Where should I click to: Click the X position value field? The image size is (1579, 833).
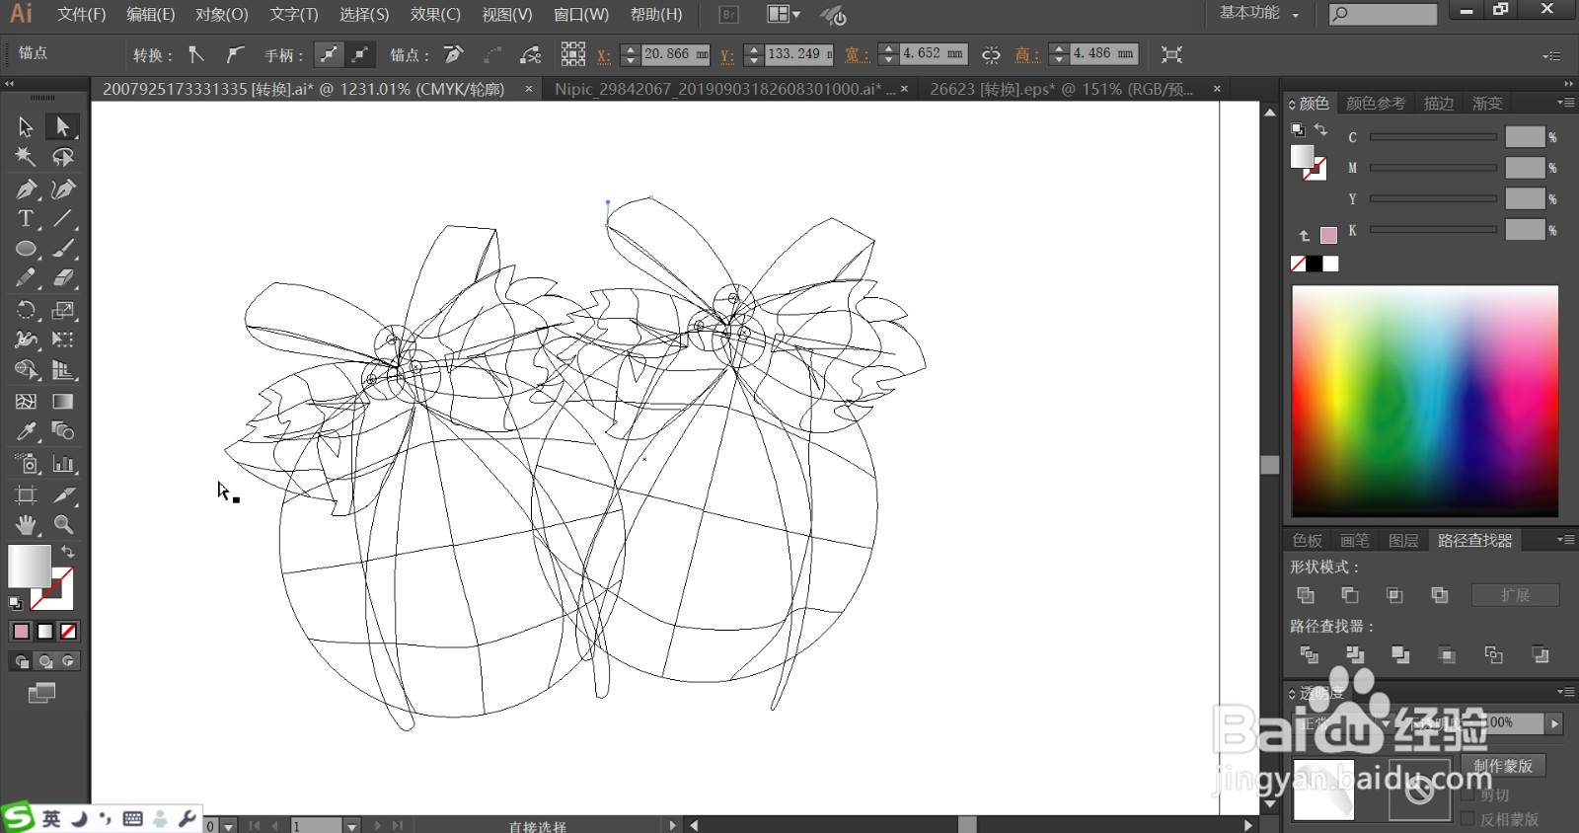coord(676,54)
